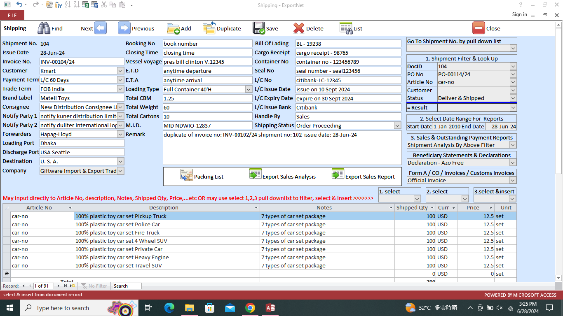The width and height of the screenshot is (563, 316).
Task: Expand Payment Term dropdown
Action: [120, 80]
